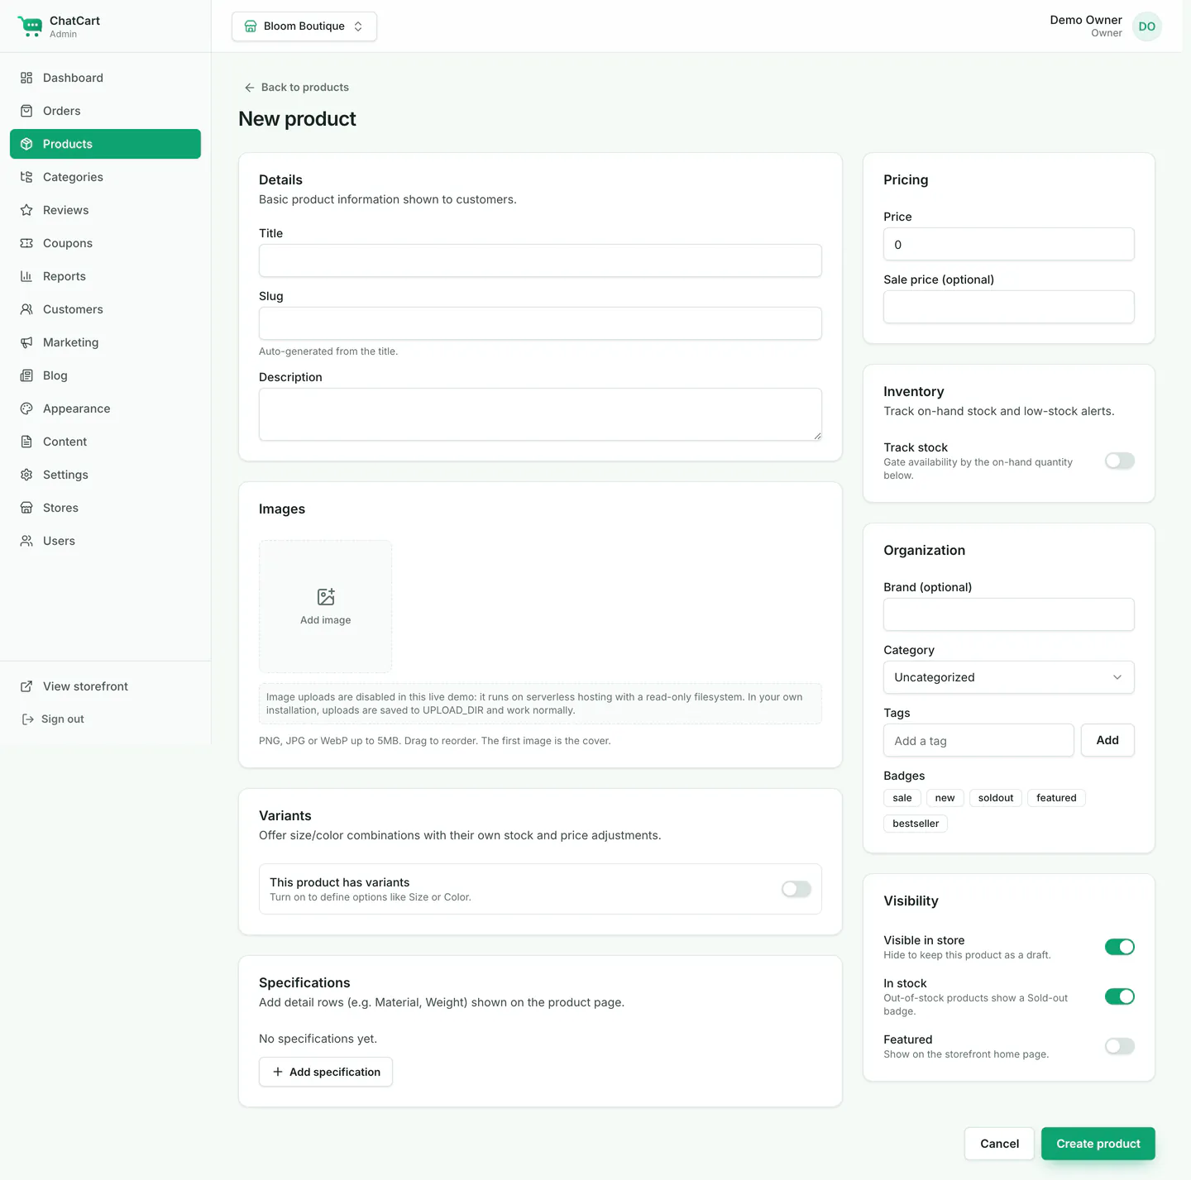
Task: Click the Add image picture icon
Action: pos(326,597)
